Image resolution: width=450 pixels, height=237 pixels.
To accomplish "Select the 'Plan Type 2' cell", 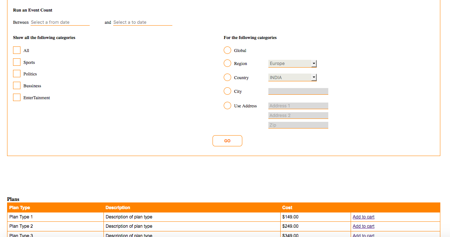I will (x=55, y=226).
